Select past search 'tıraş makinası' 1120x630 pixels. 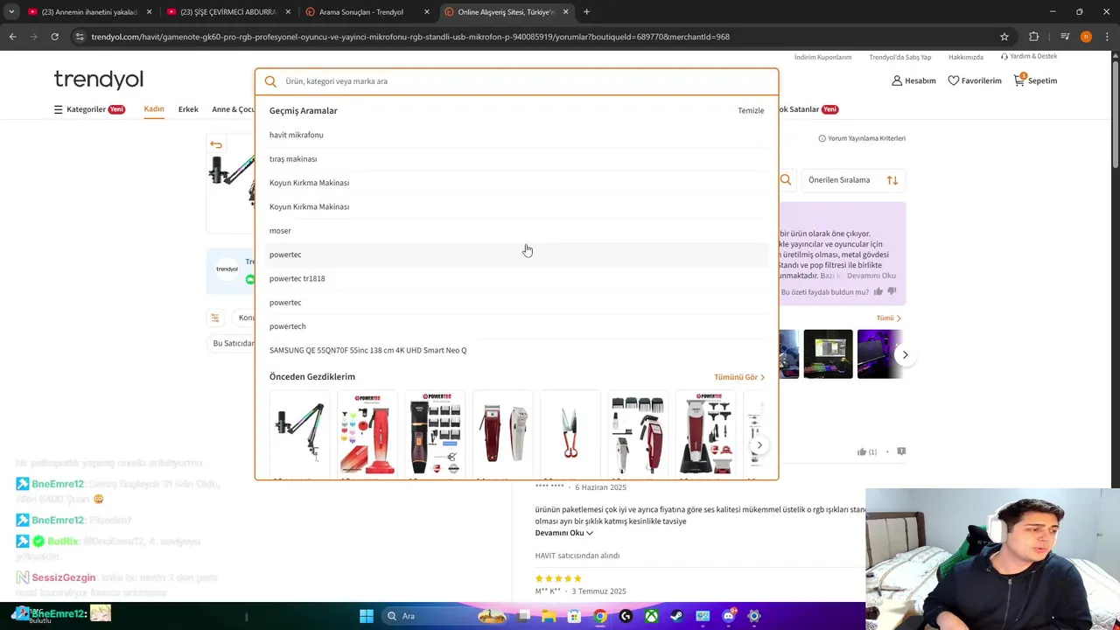(516, 158)
